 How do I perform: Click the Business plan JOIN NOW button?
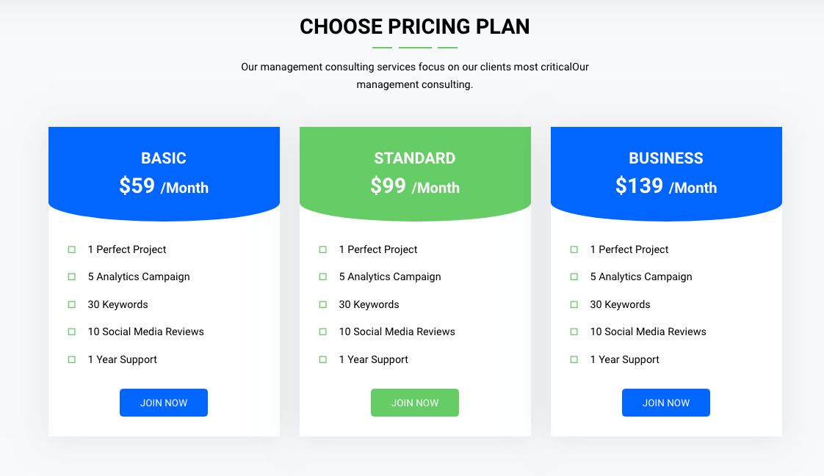pyautogui.click(x=666, y=403)
